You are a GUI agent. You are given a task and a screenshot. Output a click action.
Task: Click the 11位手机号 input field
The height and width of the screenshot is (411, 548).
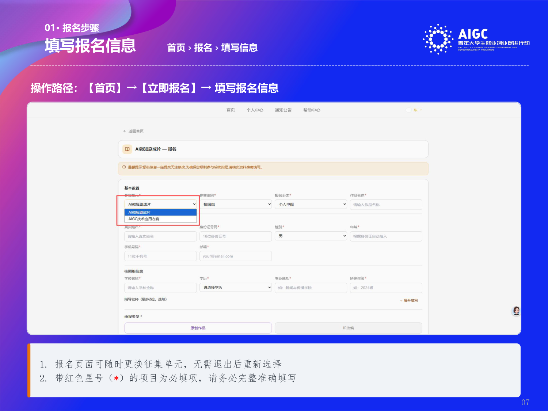pos(161,256)
